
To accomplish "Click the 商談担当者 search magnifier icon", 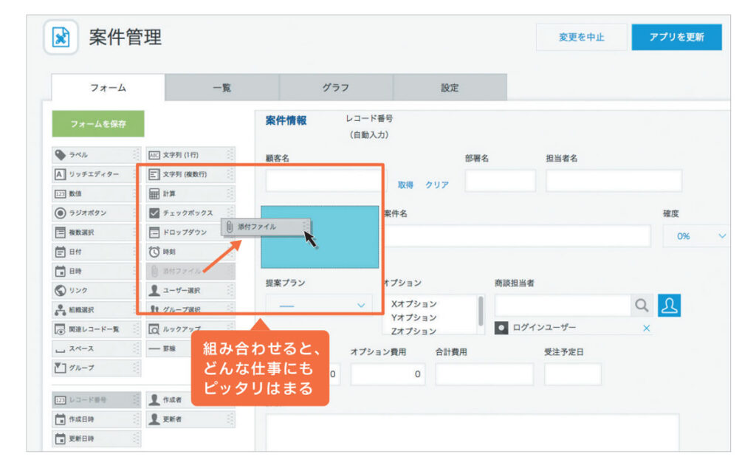I will [x=643, y=305].
